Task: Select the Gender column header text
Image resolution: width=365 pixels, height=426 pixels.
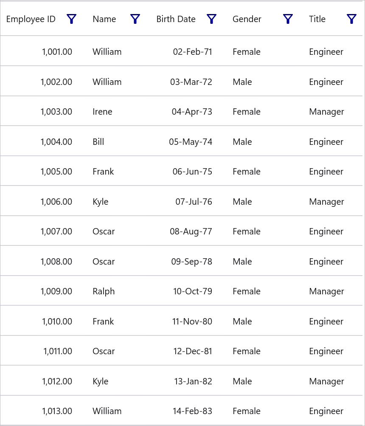Action: click(x=247, y=19)
